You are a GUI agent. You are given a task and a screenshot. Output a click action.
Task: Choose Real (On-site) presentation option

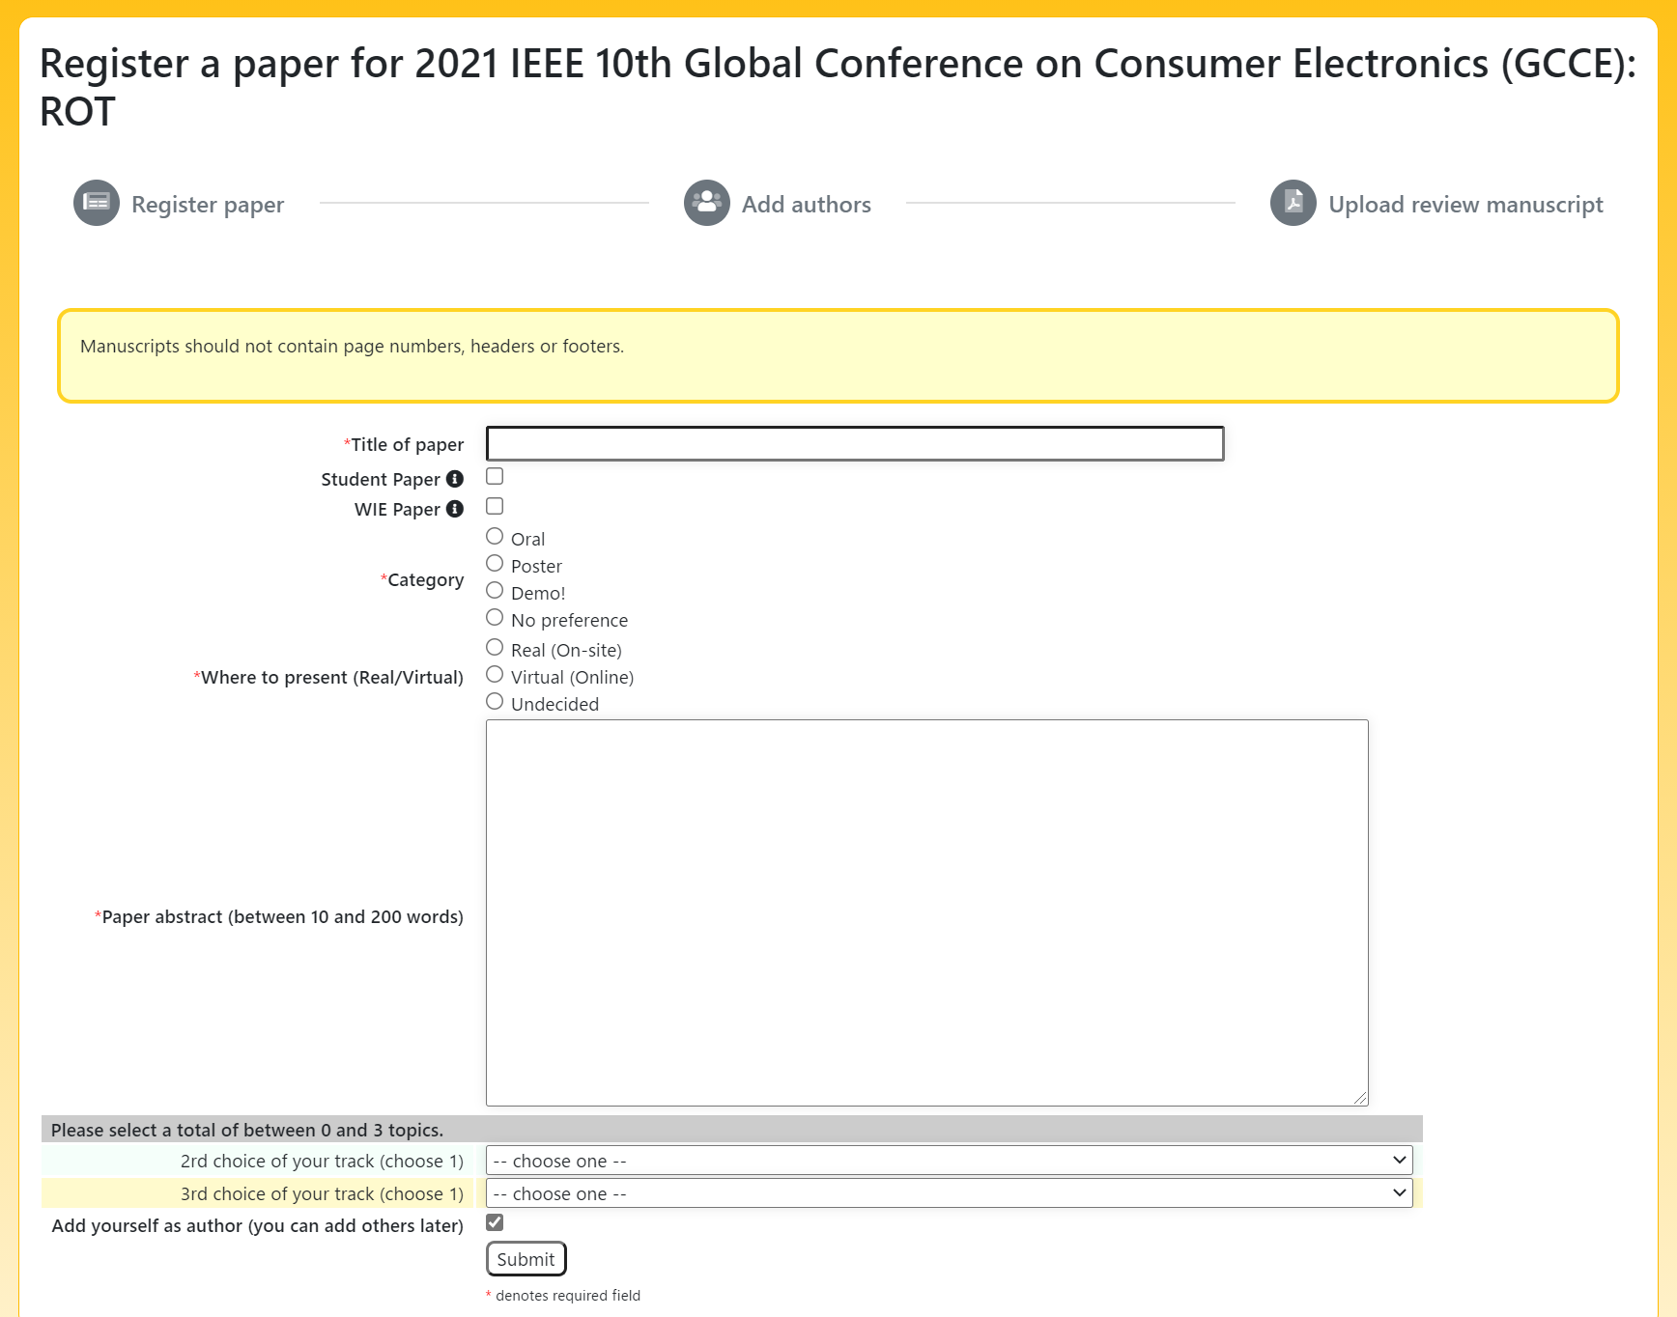pos(495,647)
